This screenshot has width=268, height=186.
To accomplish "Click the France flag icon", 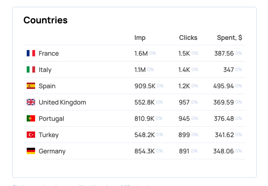I will pos(31,53).
